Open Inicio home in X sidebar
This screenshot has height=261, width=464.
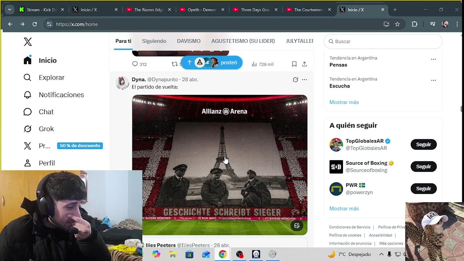(x=40, y=61)
